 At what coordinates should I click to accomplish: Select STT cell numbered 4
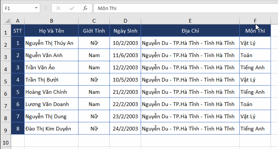pos(18,79)
